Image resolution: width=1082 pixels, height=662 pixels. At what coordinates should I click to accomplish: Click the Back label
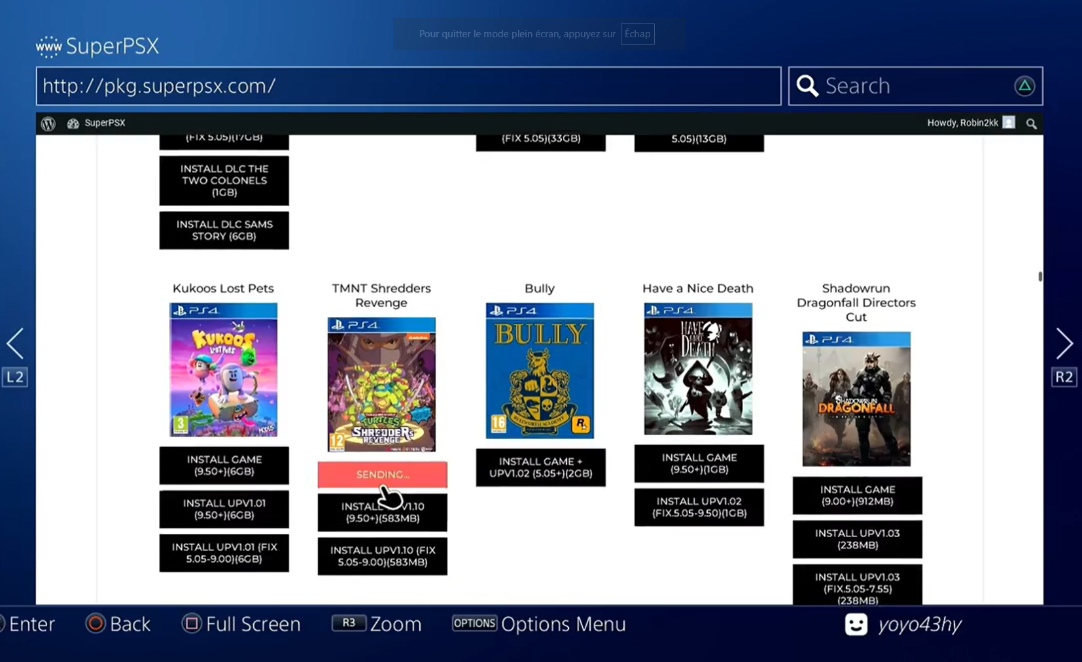[x=130, y=624]
